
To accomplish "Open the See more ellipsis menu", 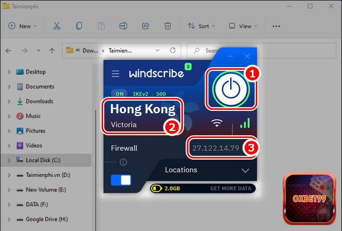I will pyautogui.click(x=276, y=26).
